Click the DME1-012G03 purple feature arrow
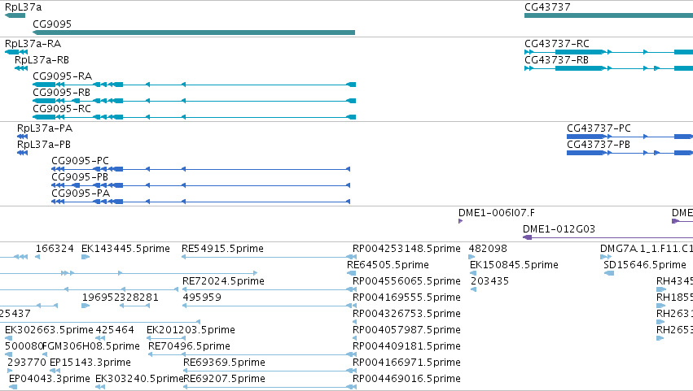The width and height of the screenshot is (693, 391). coord(527,237)
